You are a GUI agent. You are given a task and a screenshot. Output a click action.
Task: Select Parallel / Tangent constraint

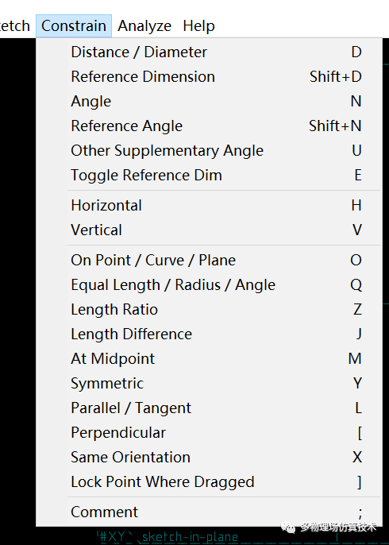tap(208, 408)
